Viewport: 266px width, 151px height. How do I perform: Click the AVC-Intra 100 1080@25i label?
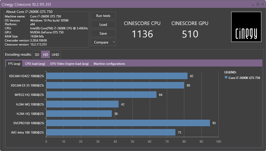27,132
